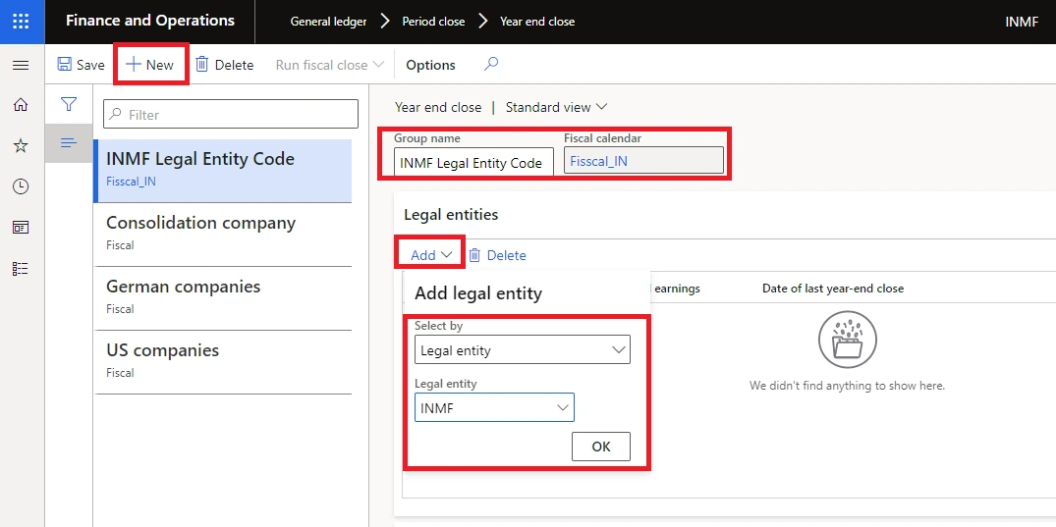Image resolution: width=1056 pixels, height=527 pixels.
Task: Open the Options menu
Action: click(x=430, y=65)
